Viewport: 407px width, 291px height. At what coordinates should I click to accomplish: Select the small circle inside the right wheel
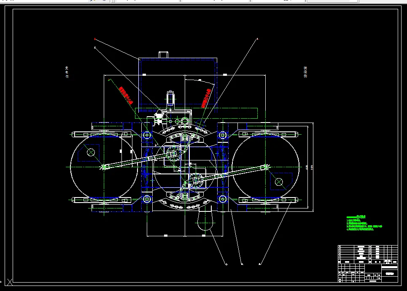pos(279,182)
